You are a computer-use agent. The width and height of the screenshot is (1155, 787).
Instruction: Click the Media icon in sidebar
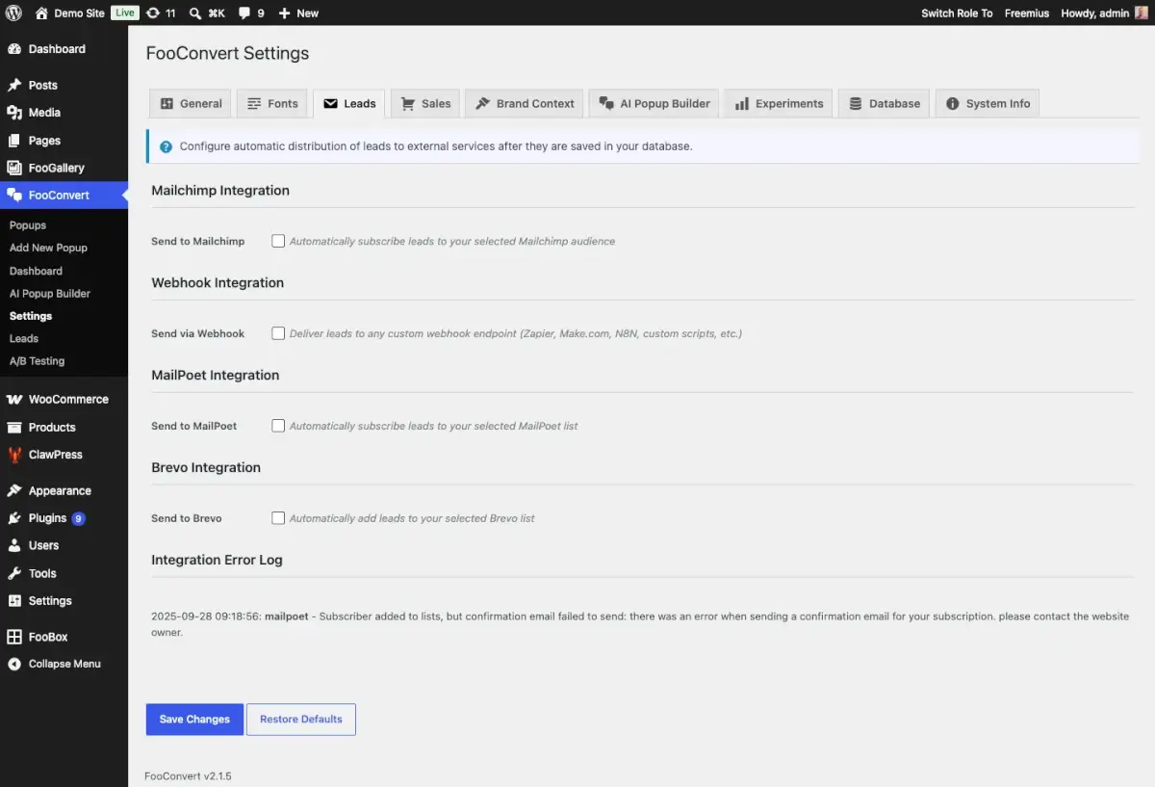(14, 113)
